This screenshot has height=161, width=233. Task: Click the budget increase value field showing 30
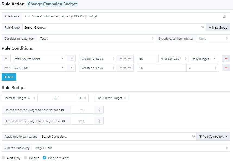[x=57, y=98]
